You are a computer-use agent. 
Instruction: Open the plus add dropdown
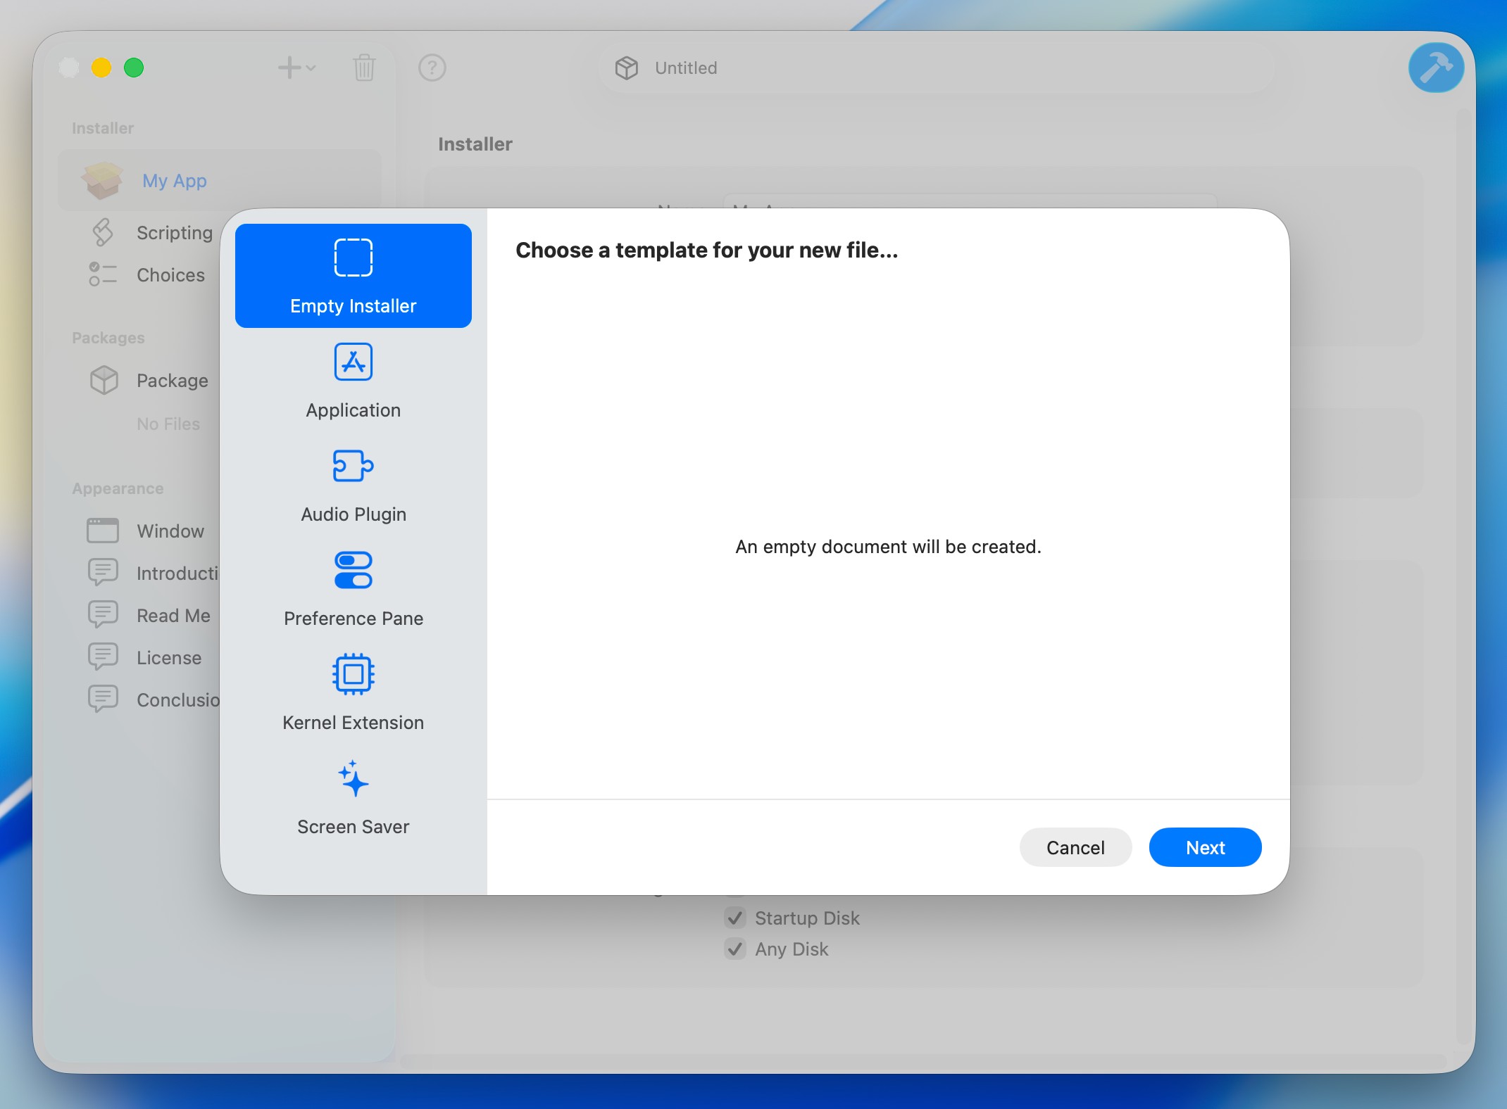[x=296, y=68]
